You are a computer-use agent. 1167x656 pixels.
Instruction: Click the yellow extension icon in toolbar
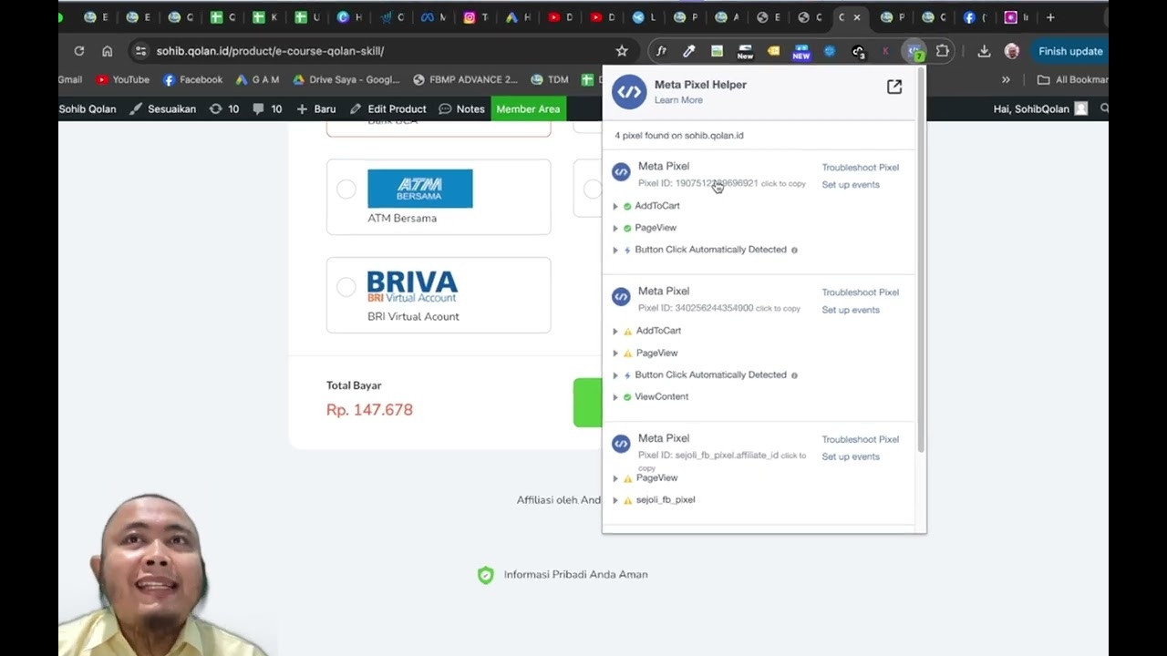(x=773, y=51)
